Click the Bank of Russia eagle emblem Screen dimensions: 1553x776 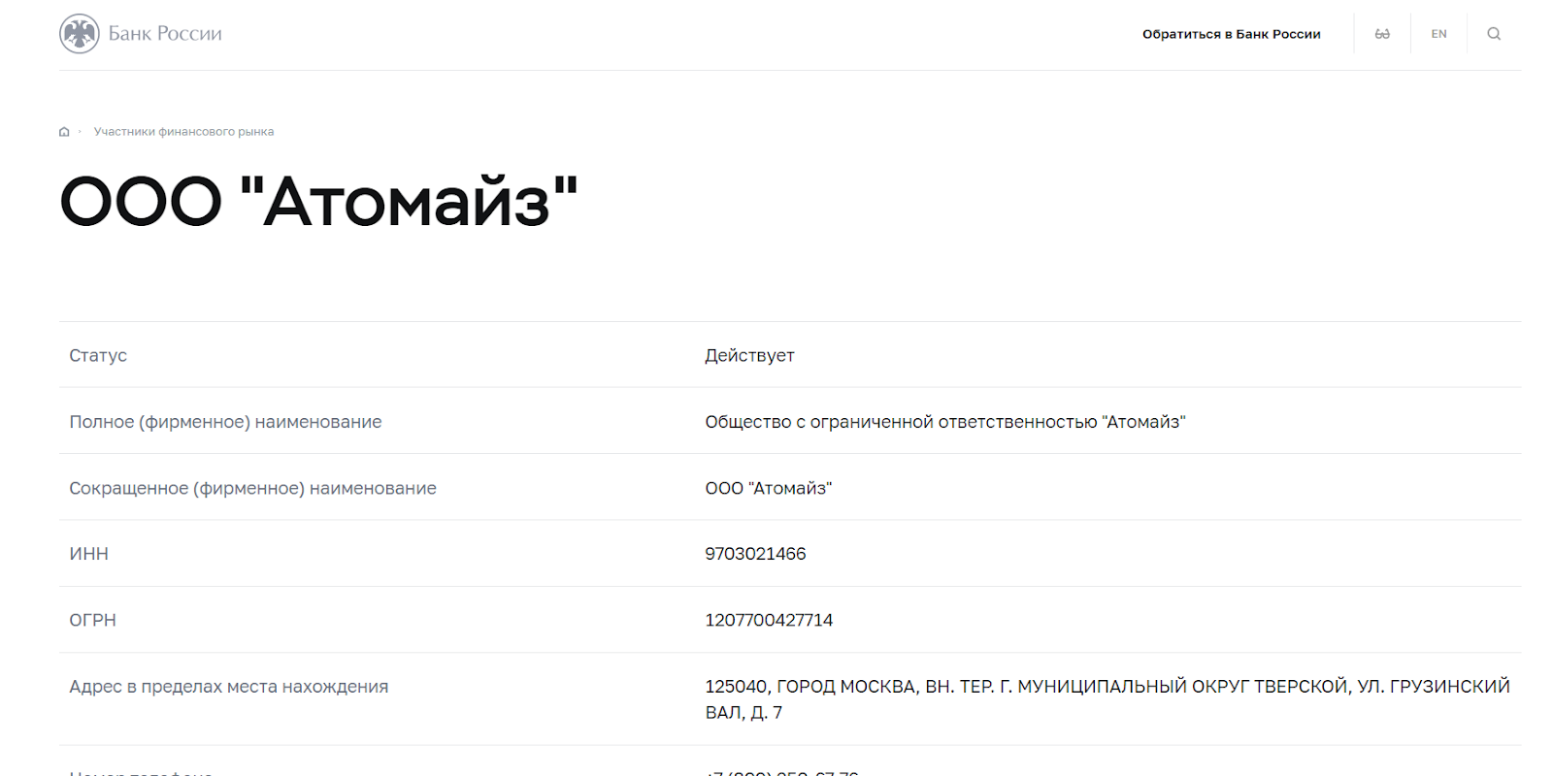tap(79, 34)
